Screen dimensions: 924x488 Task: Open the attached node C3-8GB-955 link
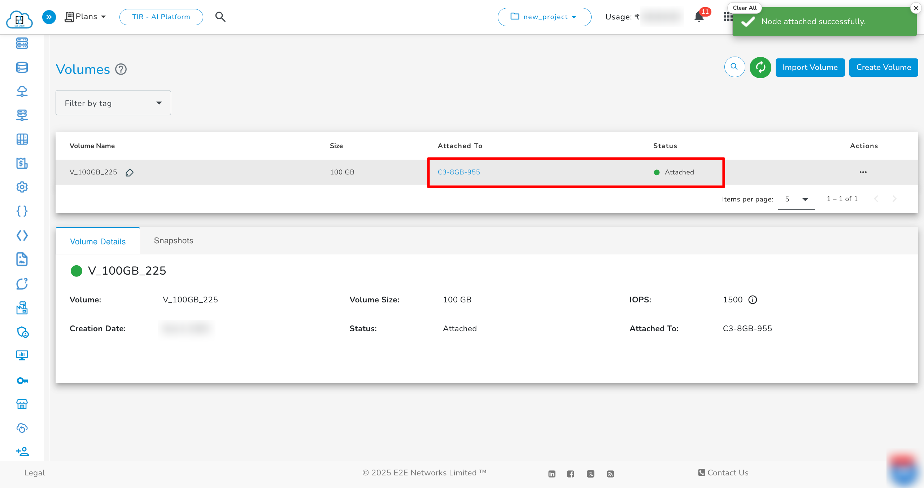pyautogui.click(x=459, y=172)
